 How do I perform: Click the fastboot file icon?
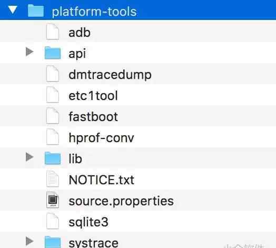[53, 116]
